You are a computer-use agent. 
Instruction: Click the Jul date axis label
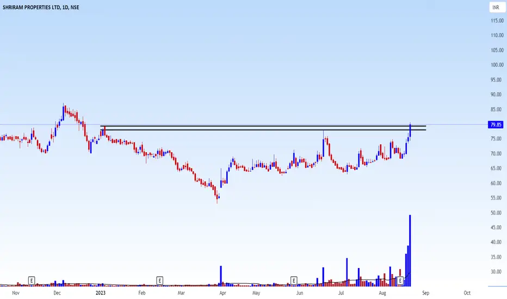tap(341, 293)
